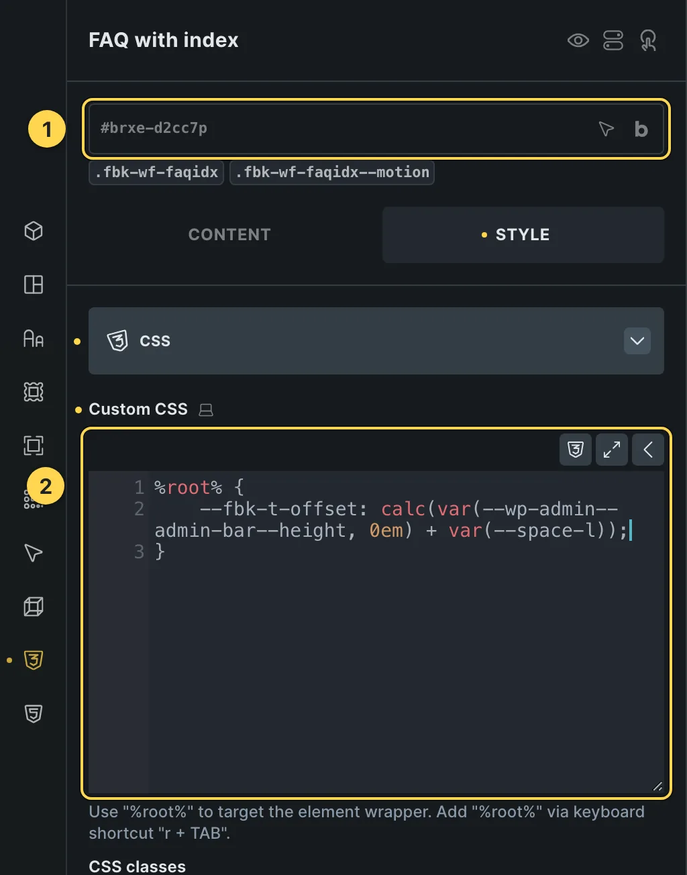Viewport: 687px width, 875px height.
Task: Open the typography Aa icon in sidebar
Action: click(34, 338)
